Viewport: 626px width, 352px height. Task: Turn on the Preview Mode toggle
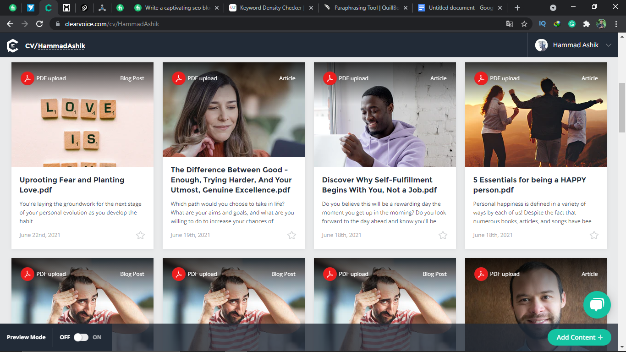[x=80, y=337]
